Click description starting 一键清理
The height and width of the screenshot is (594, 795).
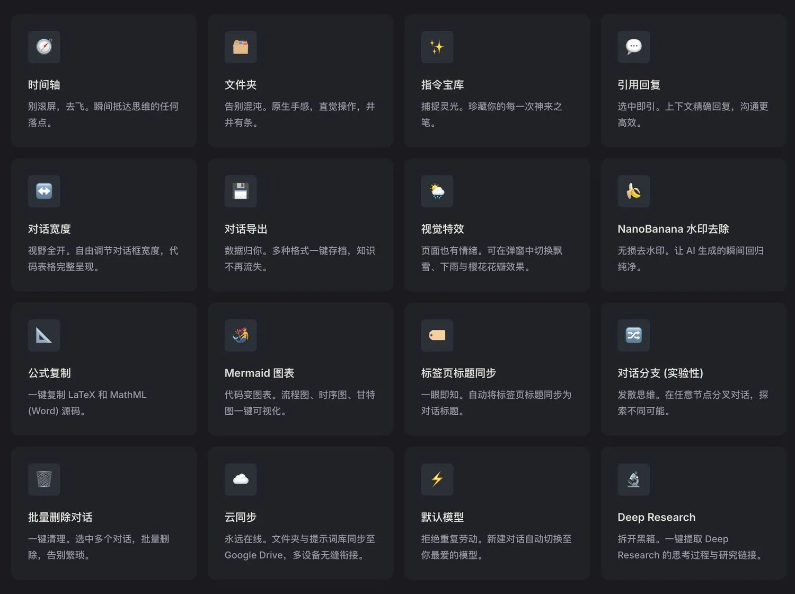click(99, 547)
